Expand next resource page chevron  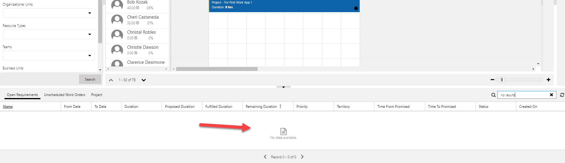click(x=144, y=80)
